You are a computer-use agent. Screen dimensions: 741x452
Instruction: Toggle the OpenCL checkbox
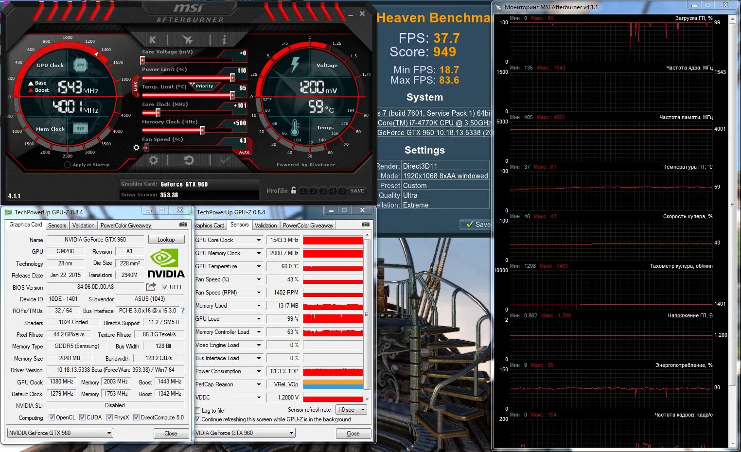pyautogui.click(x=52, y=417)
